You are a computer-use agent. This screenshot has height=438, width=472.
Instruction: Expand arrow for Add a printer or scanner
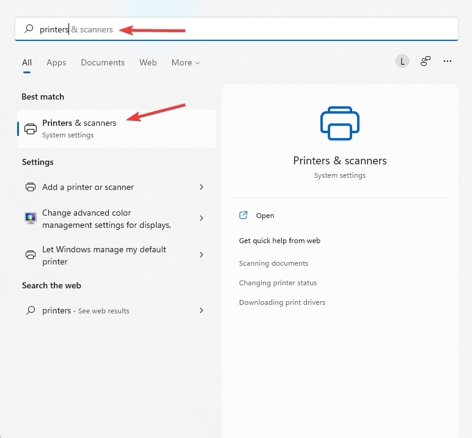[x=201, y=187]
